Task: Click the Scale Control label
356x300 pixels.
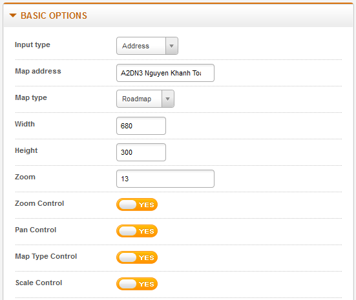Action: pyautogui.click(x=39, y=283)
